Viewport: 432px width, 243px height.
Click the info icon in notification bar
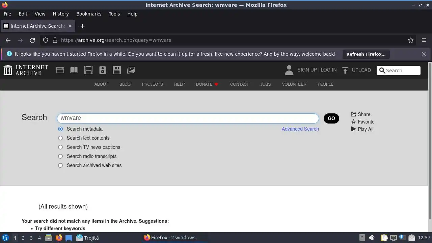9,54
